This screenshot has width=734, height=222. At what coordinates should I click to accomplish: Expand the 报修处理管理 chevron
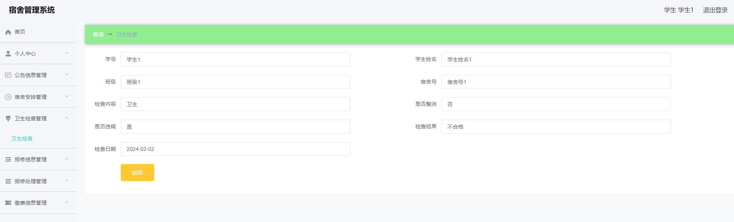(x=67, y=181)
